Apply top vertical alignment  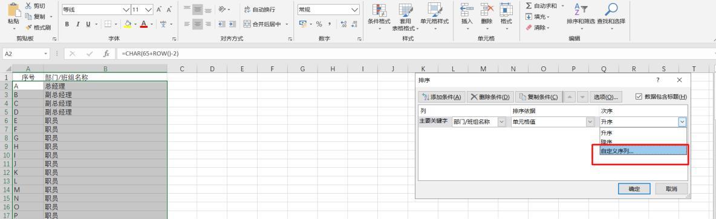(187, 9)
